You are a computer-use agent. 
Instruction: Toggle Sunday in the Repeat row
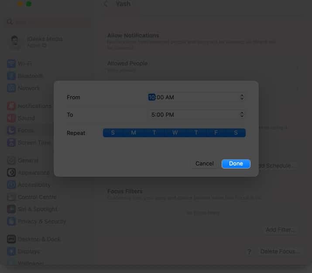click(113, 133)
